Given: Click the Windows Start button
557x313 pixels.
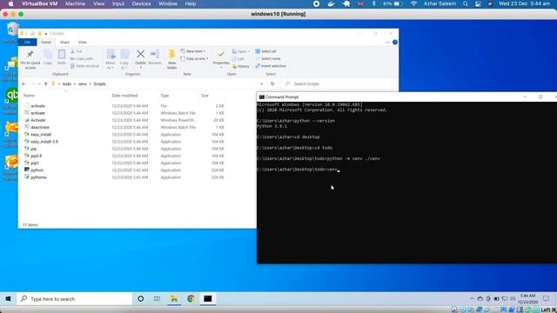Looking at the screenshot, I should click(x=8, y=299).
